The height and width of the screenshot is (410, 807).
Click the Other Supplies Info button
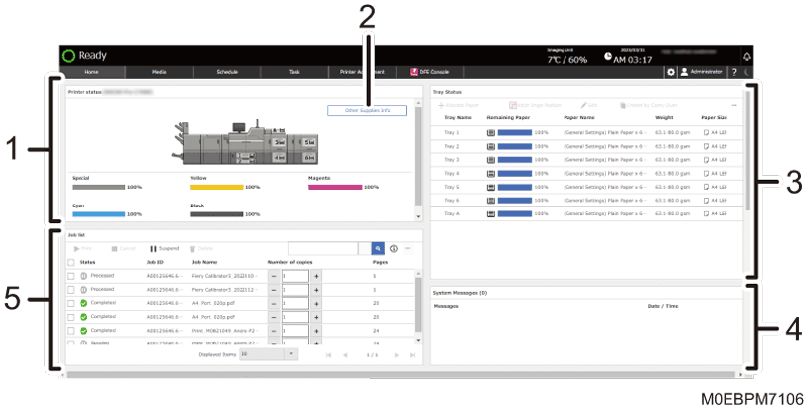[x=366, y=111]
